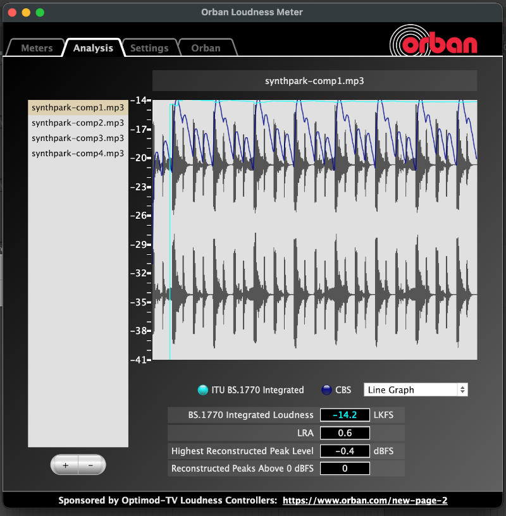The width and height of the screenshot is (506, 516).
Task: Click the plus button to add file
Action: (x=65, y=465)
